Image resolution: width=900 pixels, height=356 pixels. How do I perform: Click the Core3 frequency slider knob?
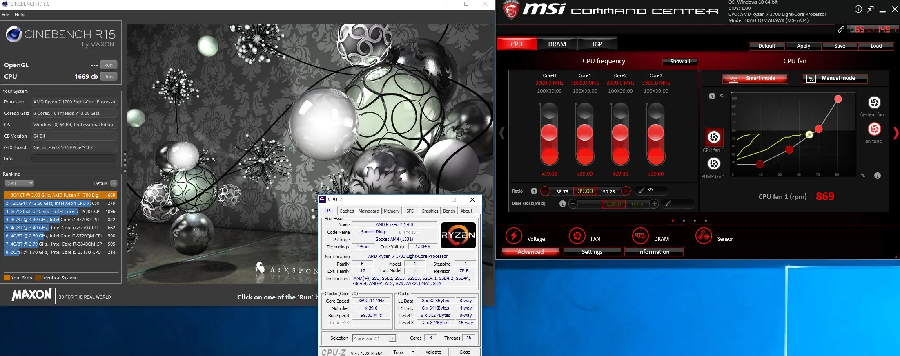[x=656, y=133]
